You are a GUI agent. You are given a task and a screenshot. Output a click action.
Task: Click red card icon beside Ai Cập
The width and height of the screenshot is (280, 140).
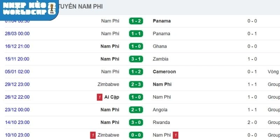click(x=100, y=97)
